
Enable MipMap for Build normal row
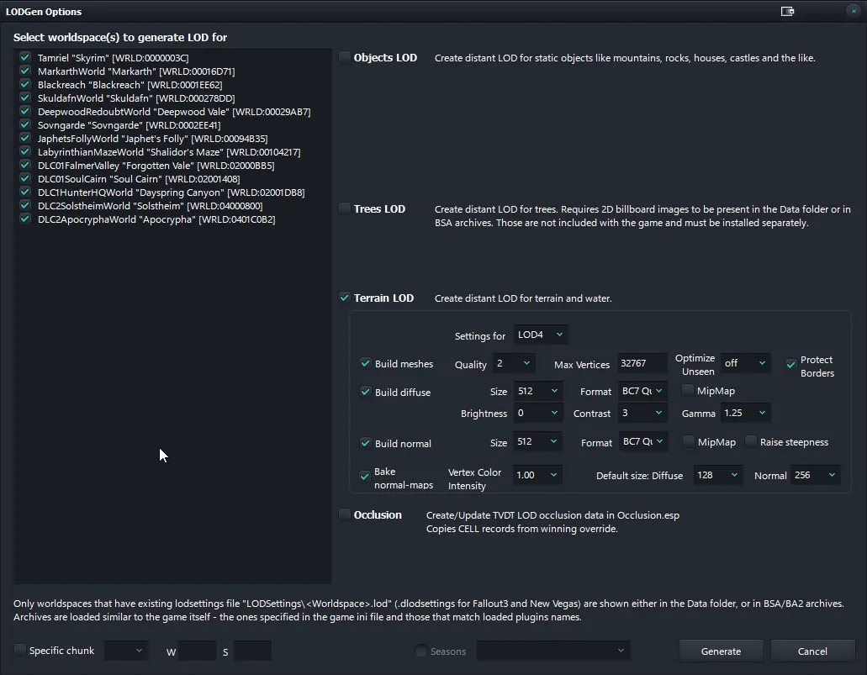click(x=689, y=441)
